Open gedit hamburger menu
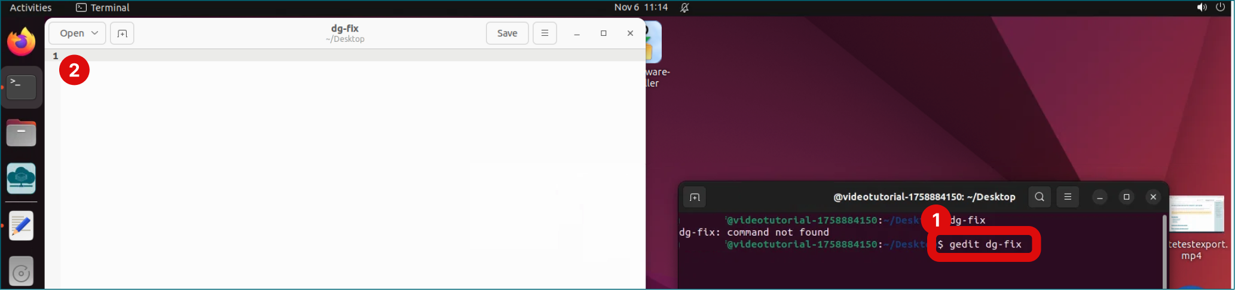Screen dimensions: 1235x290 pos(545,33)
